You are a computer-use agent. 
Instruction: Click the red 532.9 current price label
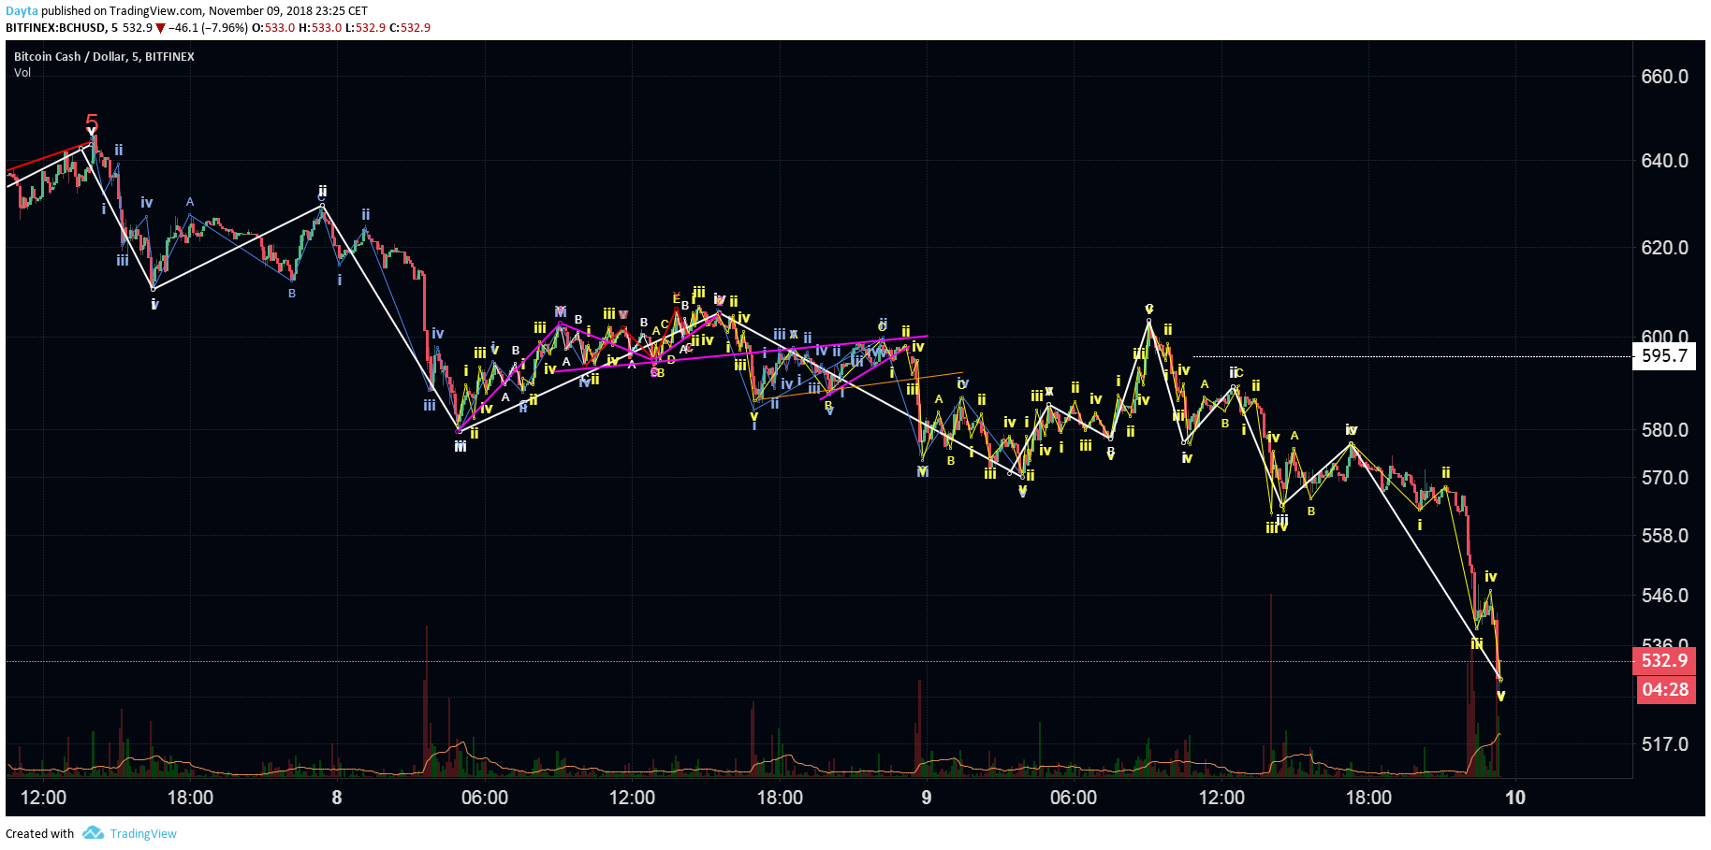[x=1664, y=661]
